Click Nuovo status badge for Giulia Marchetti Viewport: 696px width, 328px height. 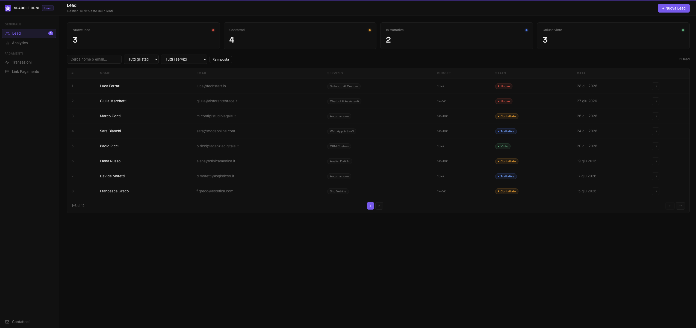point(504,101)
